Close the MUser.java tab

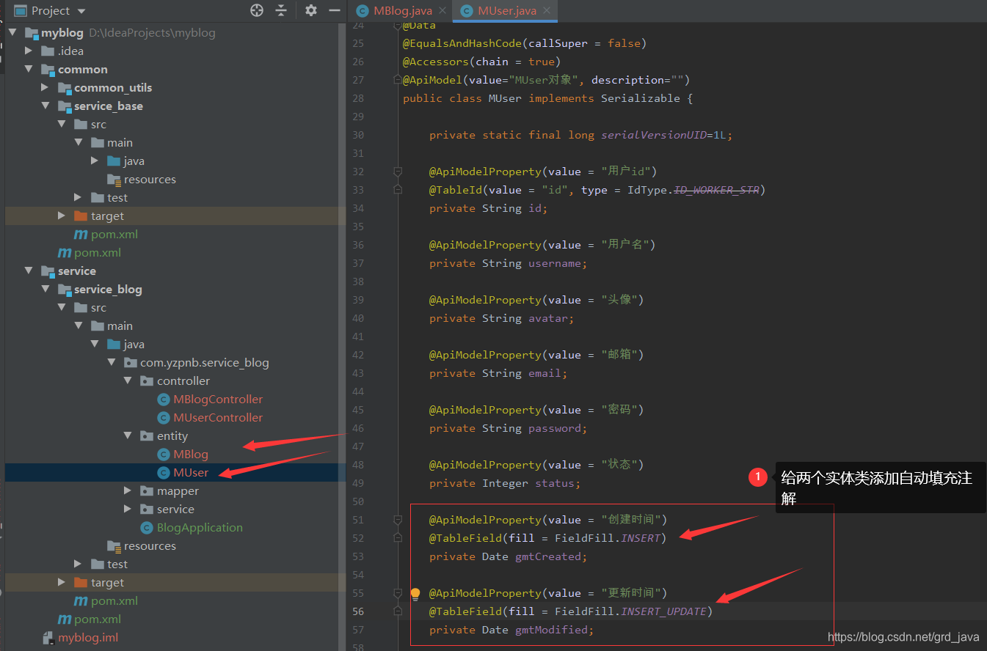[546, 11]
